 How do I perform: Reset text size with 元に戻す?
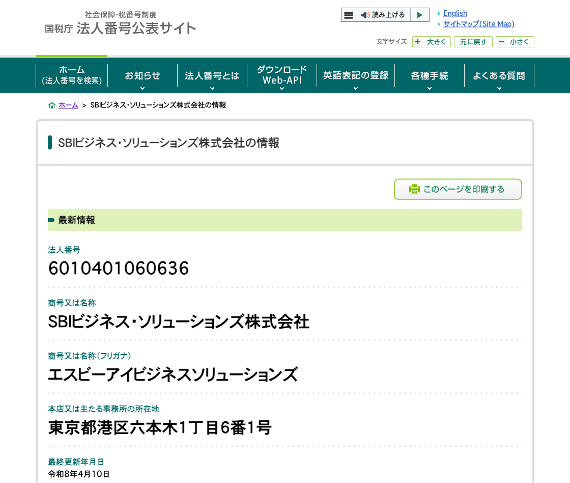pyautogui.click(x=473, y=42)
